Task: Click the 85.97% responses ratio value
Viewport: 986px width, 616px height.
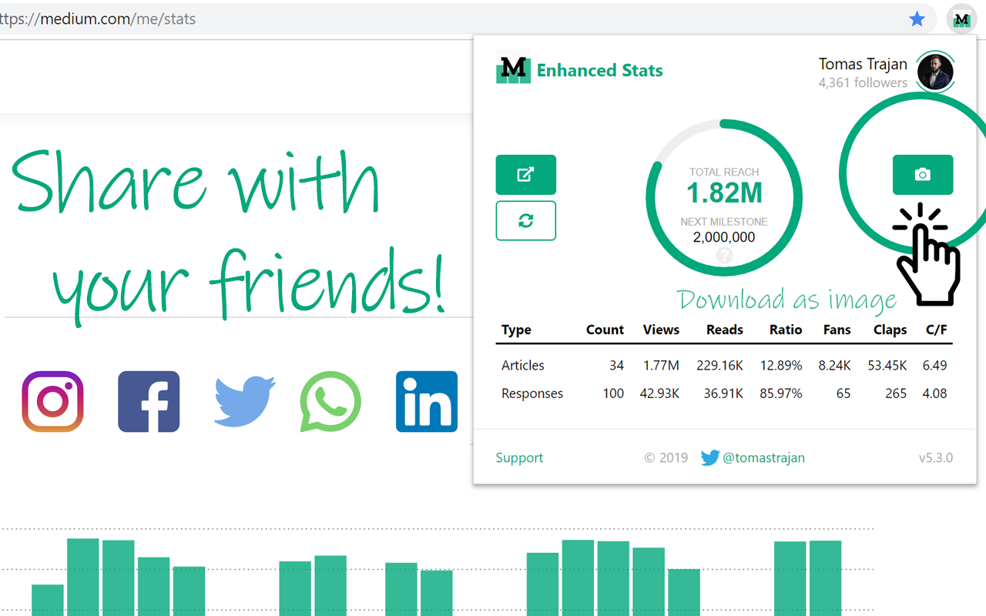Action: pos(781,393)
